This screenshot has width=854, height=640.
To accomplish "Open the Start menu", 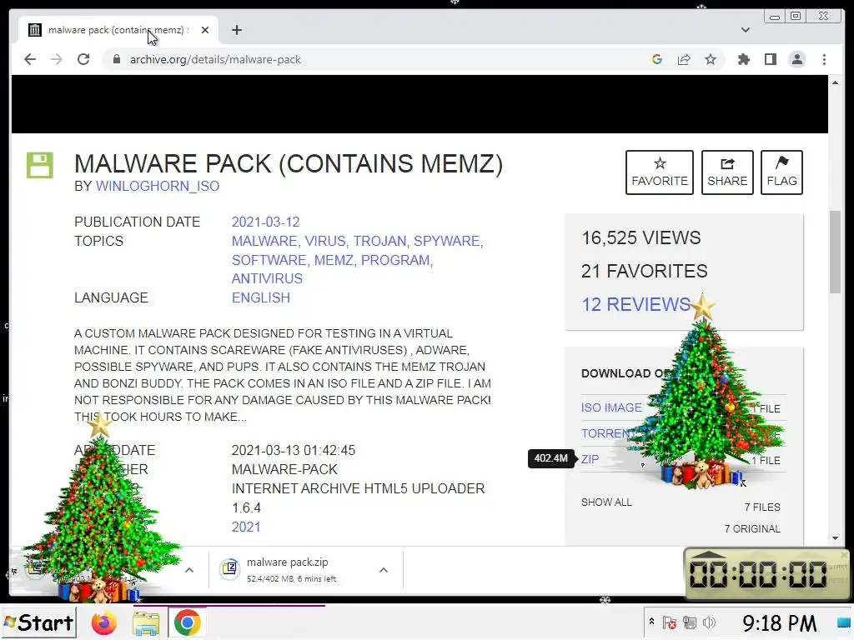I will coord(38,622).
